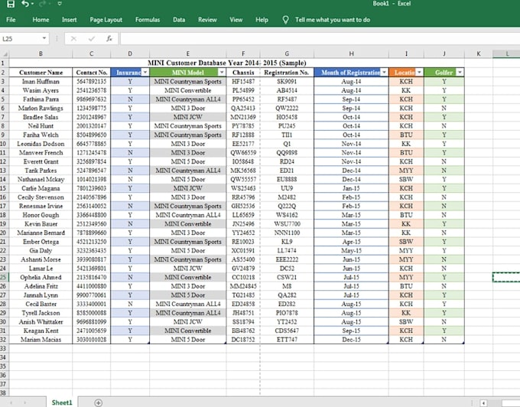
Task: Click the Apr-15 registration month cell
Action: 351,242
